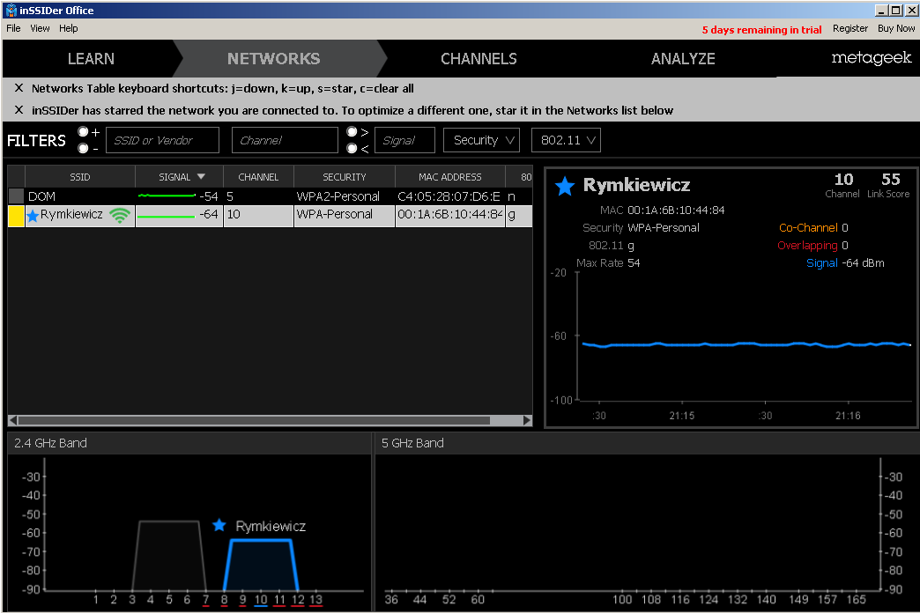
Task: Open the File menu
Action: click(13, 28)
